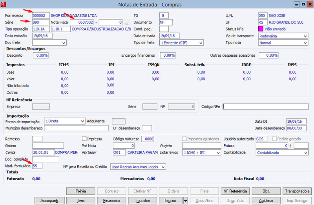Image resolution: width=314 pixels, height=205 pixels.
Task: Click the Tipo operação field showing 110.1A
Action: (41, 29)
